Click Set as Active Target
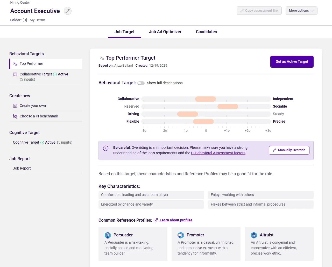332x267 pixels. (x=292, y=62)
